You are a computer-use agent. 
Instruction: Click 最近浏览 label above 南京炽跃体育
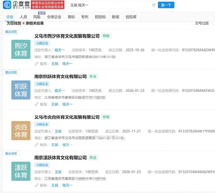(11, 72)
